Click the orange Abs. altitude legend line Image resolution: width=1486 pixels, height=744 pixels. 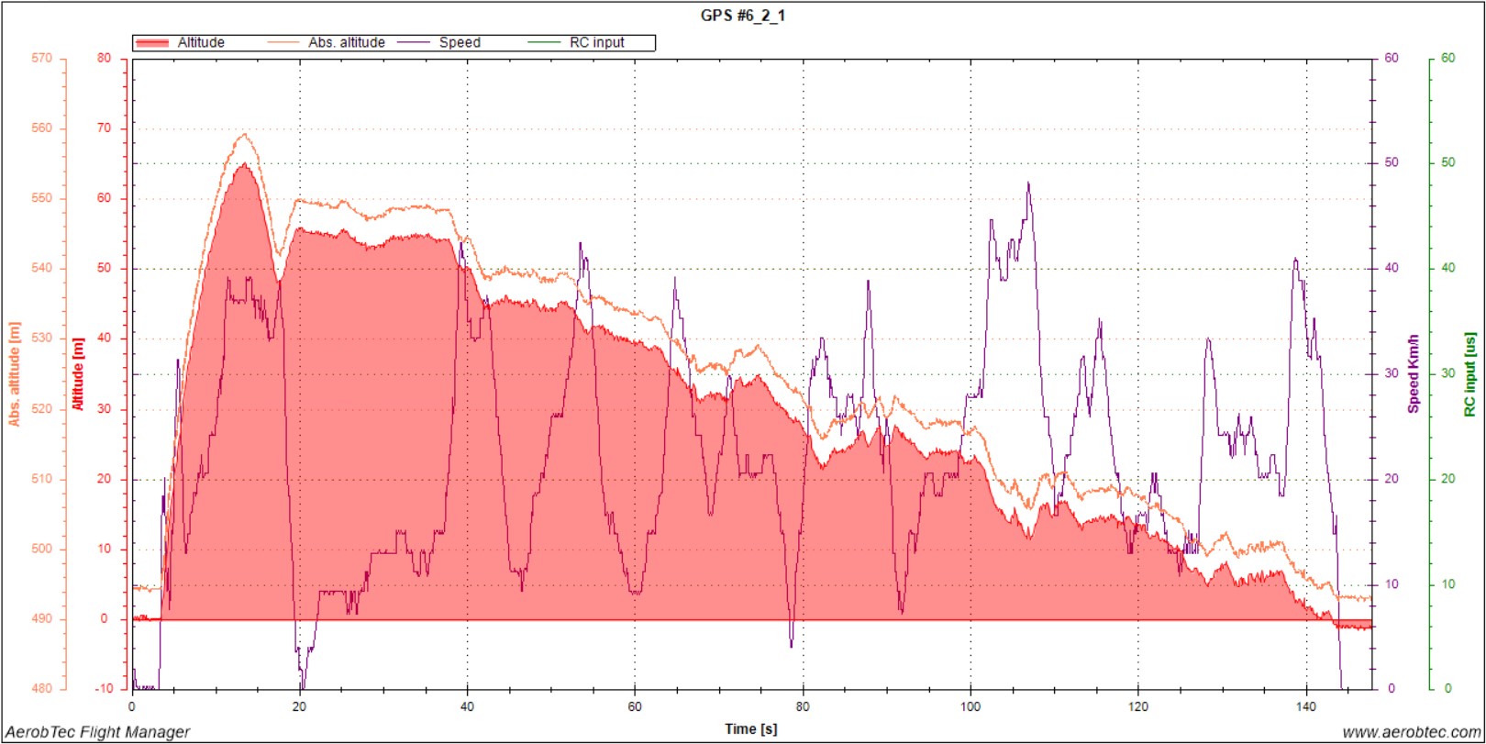pos(283,43)
